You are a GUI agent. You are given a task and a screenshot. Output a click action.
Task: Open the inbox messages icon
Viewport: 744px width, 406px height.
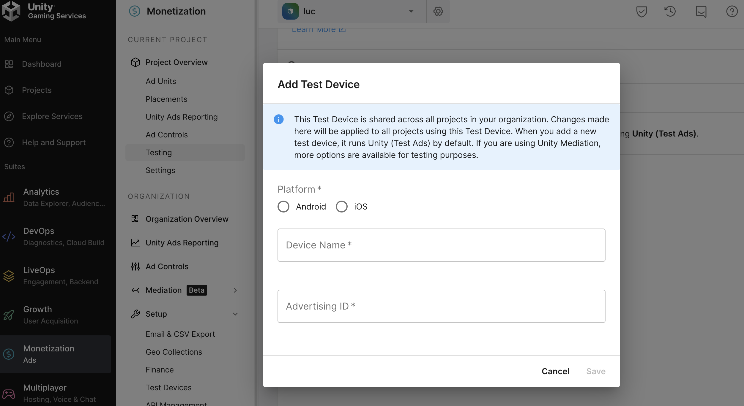[x=701, y=12]
